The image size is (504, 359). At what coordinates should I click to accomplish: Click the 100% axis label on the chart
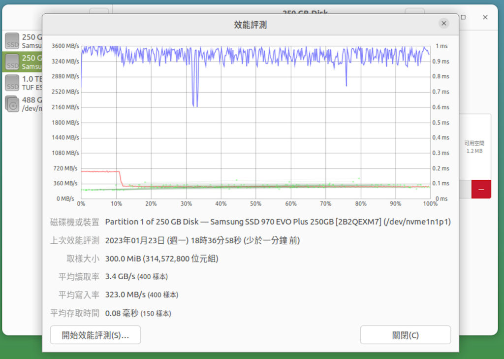coord(430,203)
